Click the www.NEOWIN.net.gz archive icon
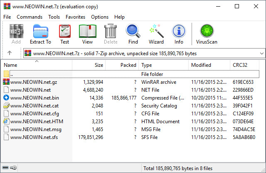The image size is (266, 173). point(6,82)
